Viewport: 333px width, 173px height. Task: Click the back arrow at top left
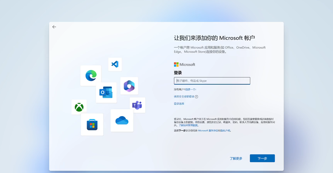click(x=54, y=27)
